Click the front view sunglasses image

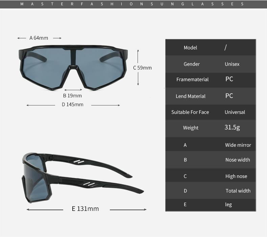73,67
